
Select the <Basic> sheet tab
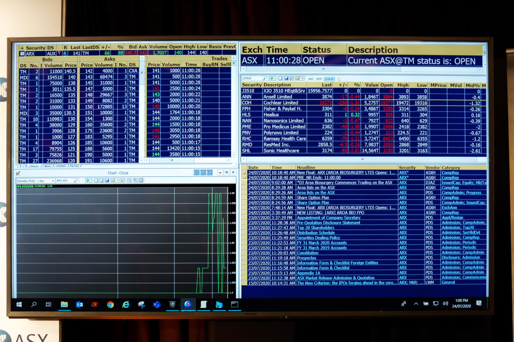pyautogui.click(x=48, y=166)
